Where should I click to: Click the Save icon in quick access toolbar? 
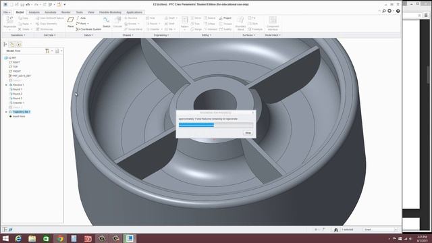(x=22, y=5)
